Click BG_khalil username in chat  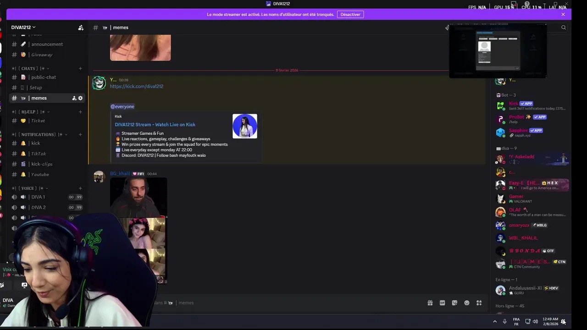coord(120,174)
